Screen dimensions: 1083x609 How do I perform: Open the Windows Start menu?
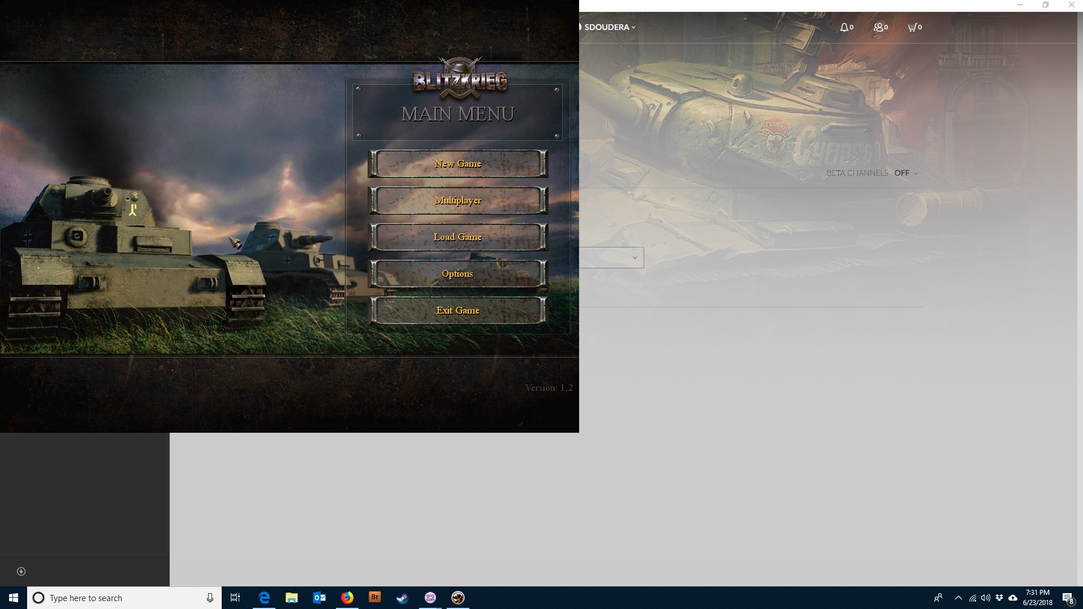coord(14,598)
